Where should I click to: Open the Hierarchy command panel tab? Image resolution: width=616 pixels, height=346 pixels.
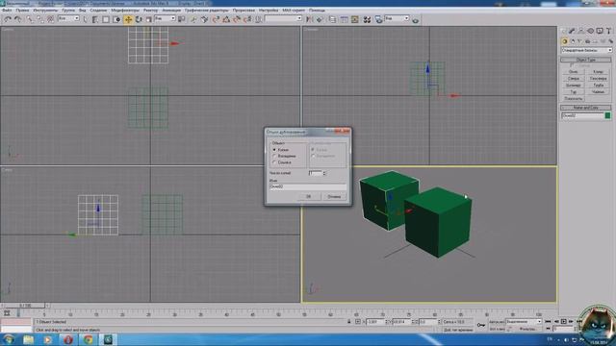(581, 31)
